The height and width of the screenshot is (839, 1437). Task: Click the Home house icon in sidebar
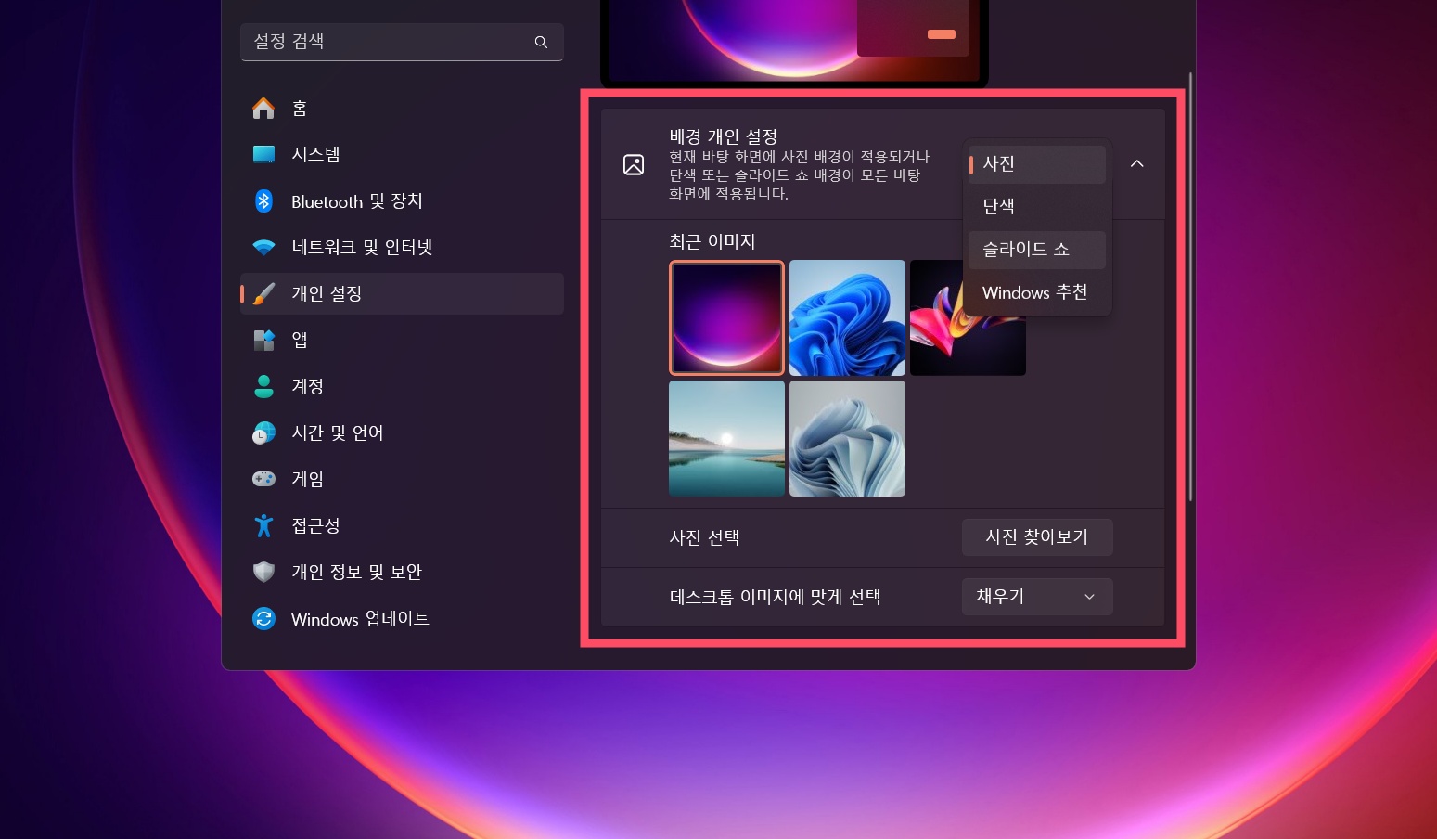pos(263,109)
